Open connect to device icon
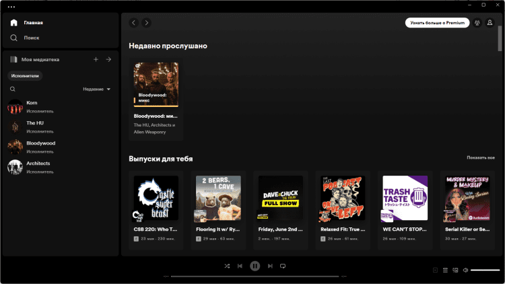505x284 pixels. point(455,270)
